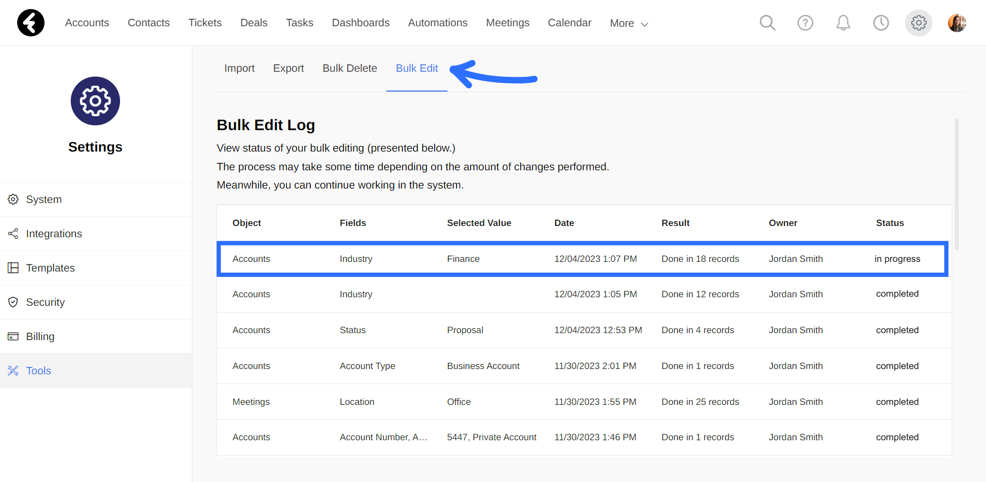Select the Bulk Edit tab
The image size is (986, 482).
coord(417,68)
